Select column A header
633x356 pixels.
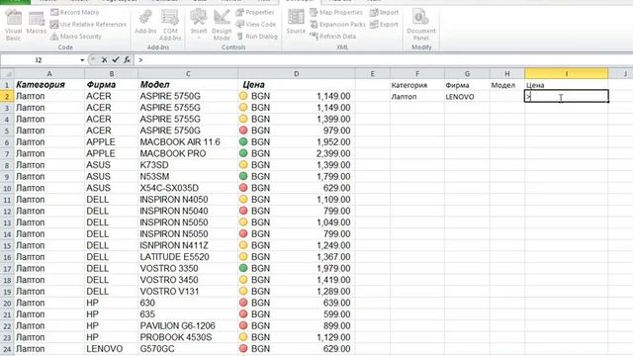click(49, 74)
